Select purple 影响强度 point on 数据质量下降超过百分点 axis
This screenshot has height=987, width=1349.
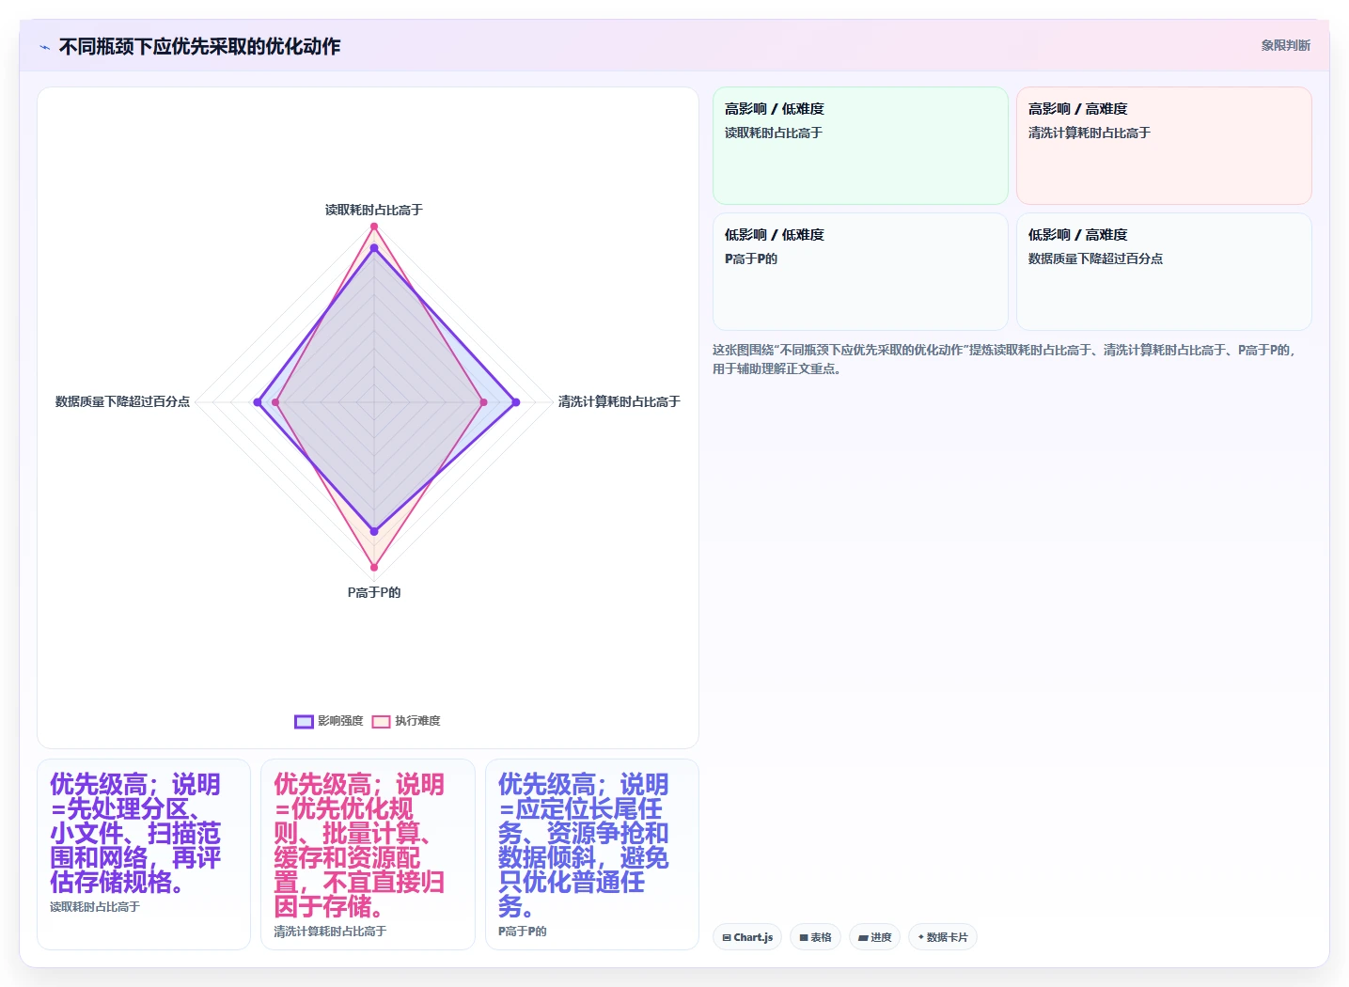(x=258, y=402)
